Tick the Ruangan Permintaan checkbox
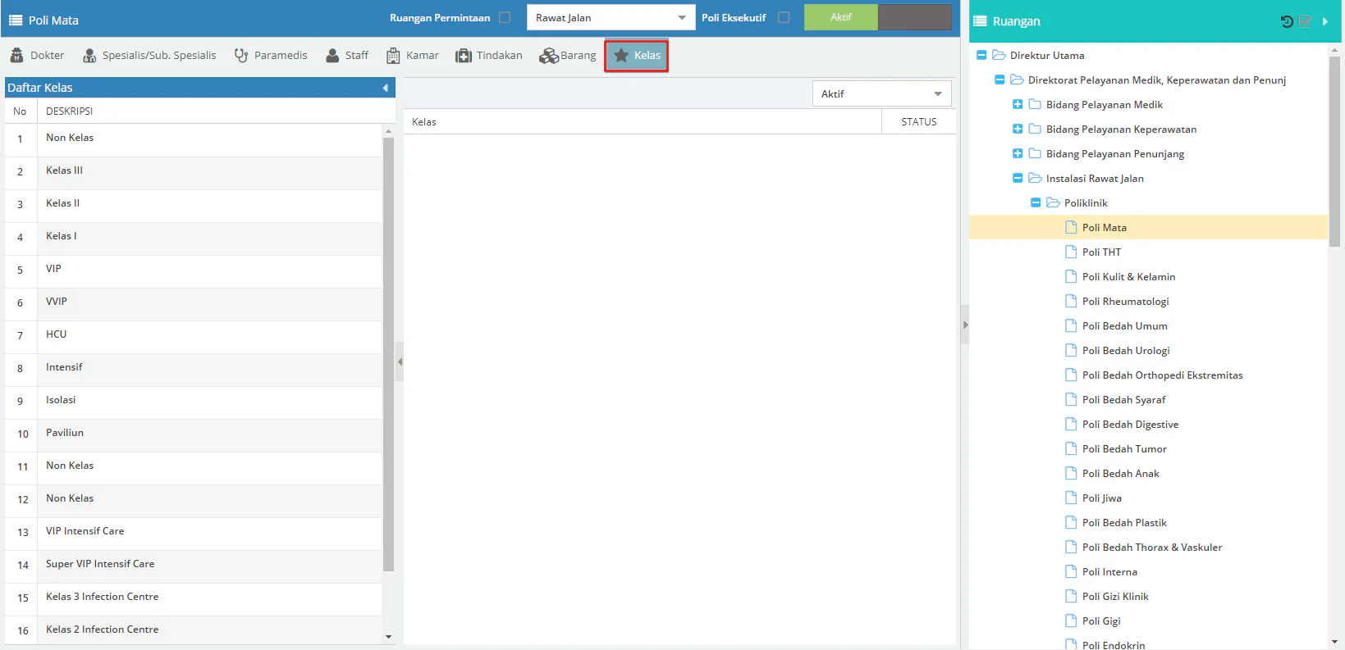The image size is (1345, 650). [505, 17]
